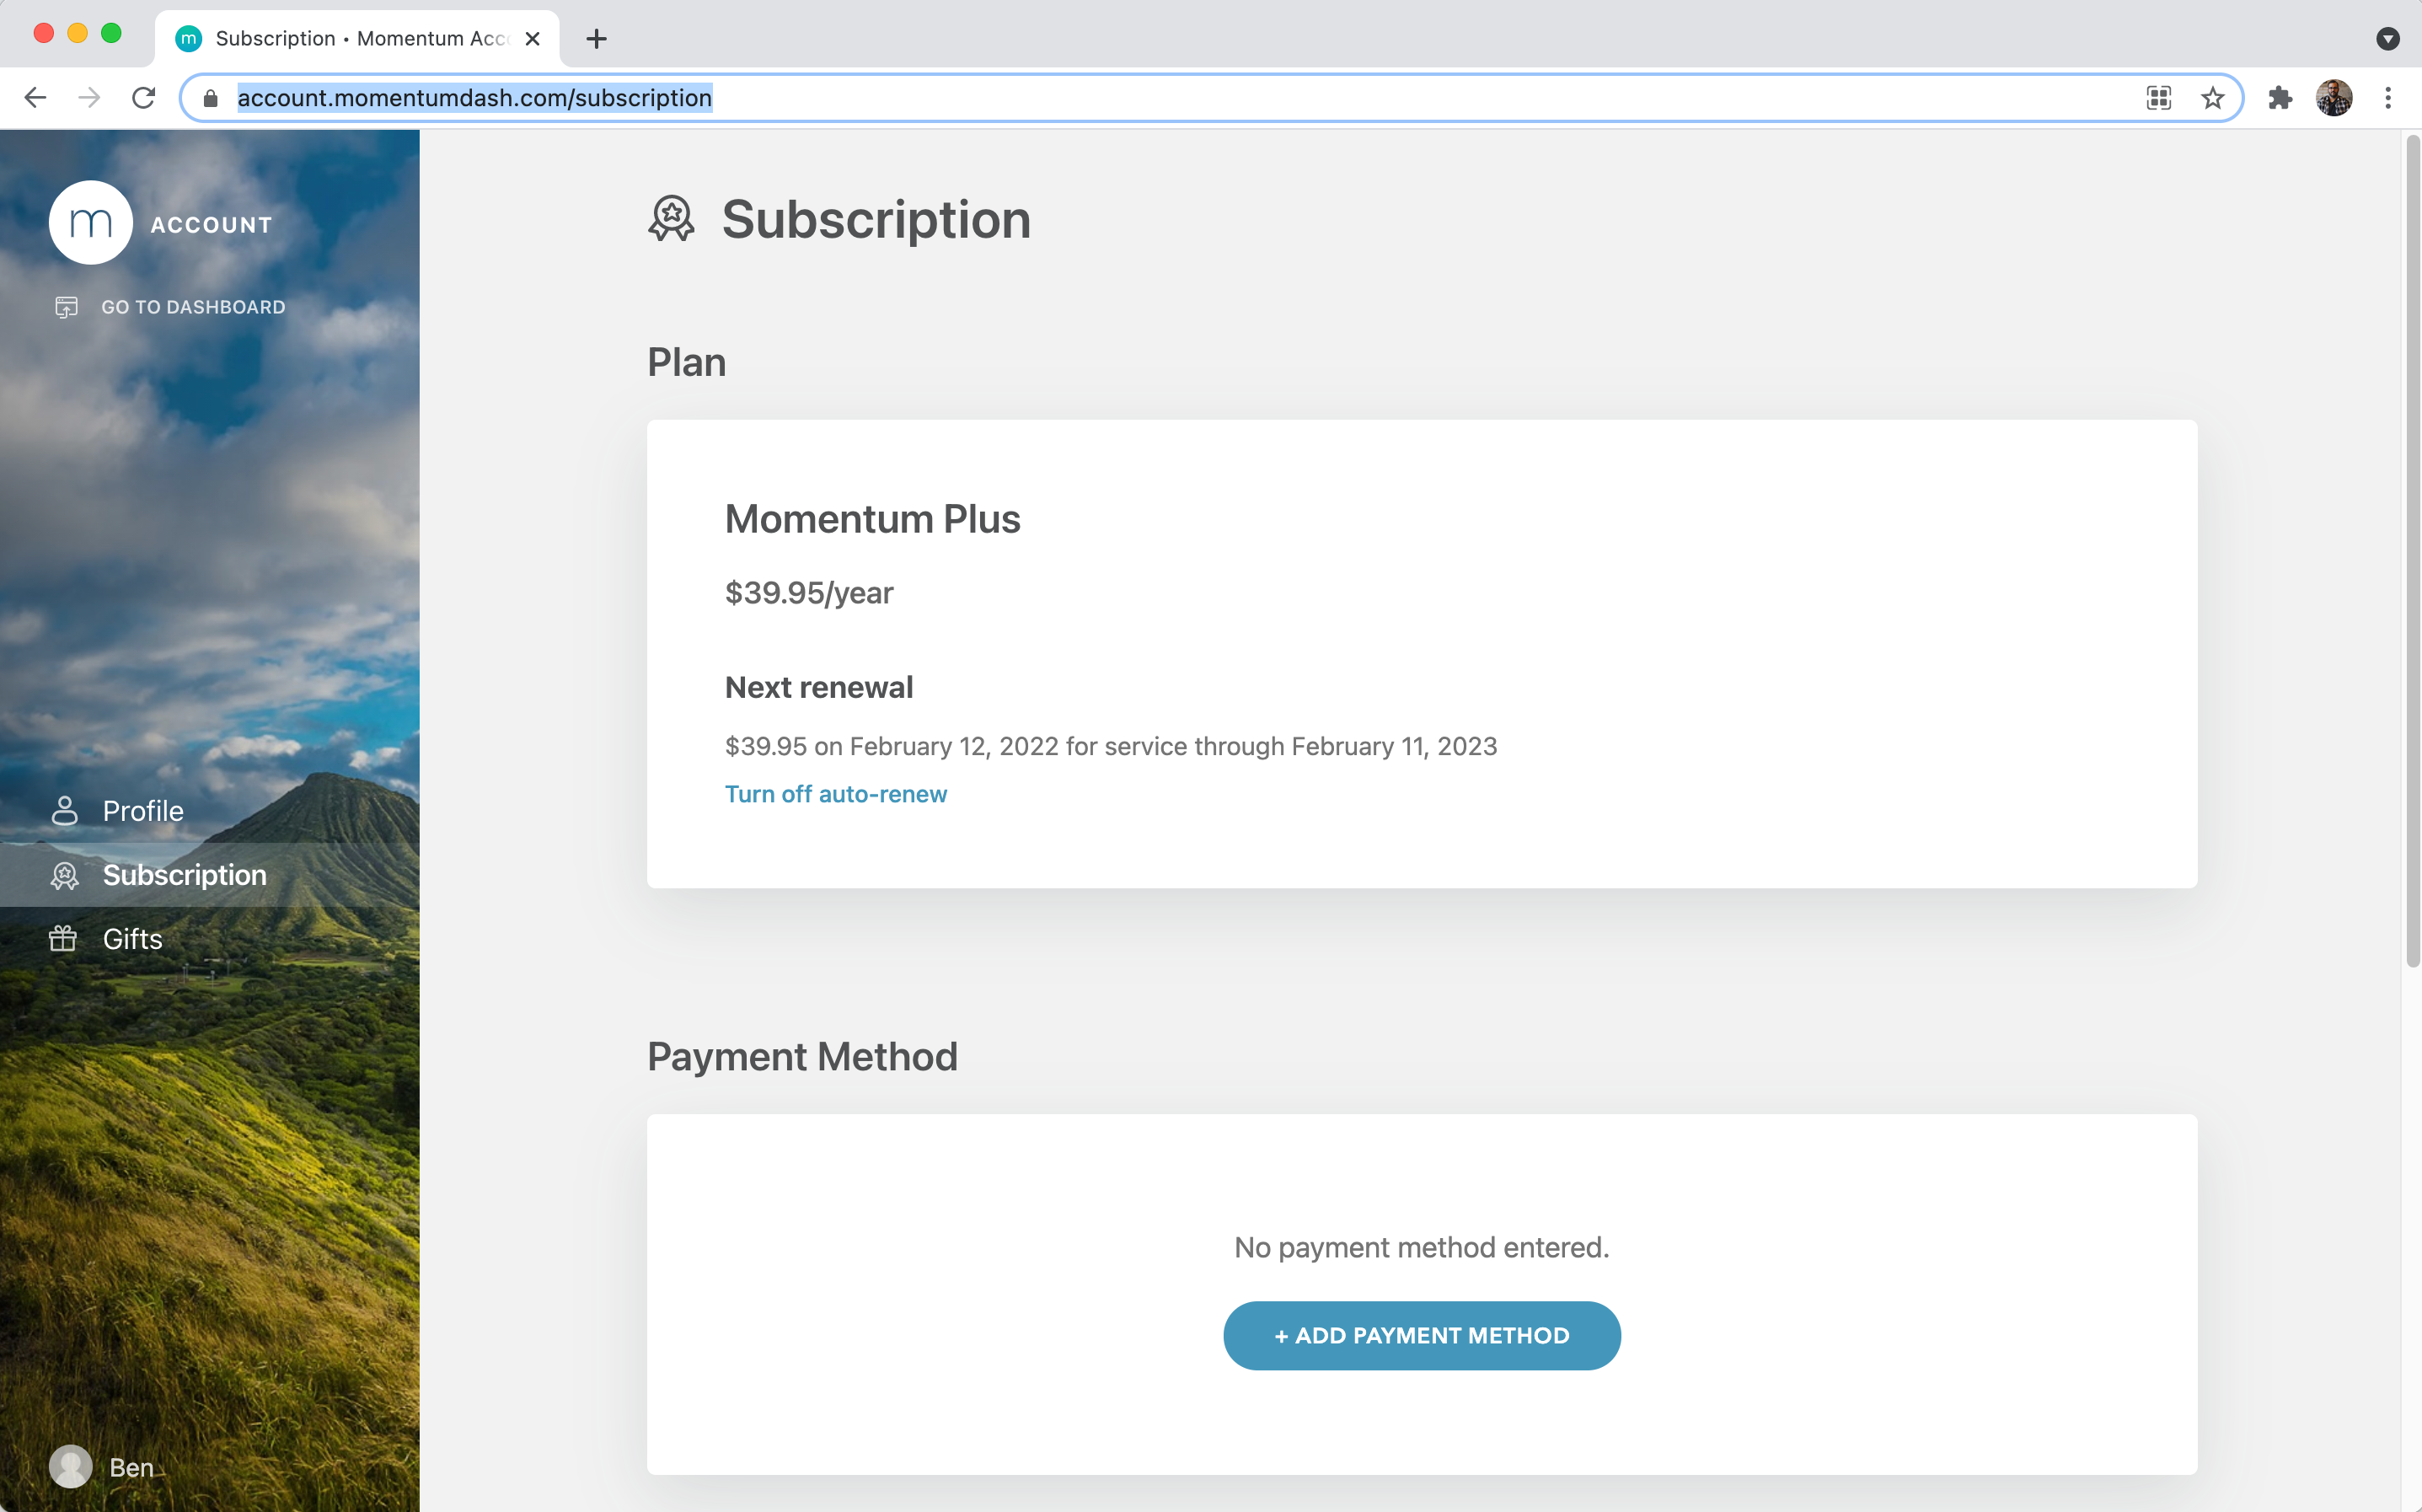Click the red close window button
Viewport: 2422px width, 1512px height.
44,33
